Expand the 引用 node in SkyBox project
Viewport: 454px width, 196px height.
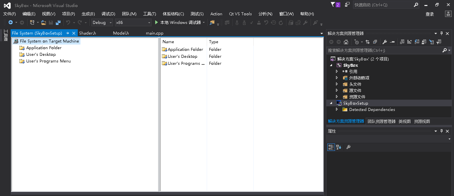tap(337, 71)
